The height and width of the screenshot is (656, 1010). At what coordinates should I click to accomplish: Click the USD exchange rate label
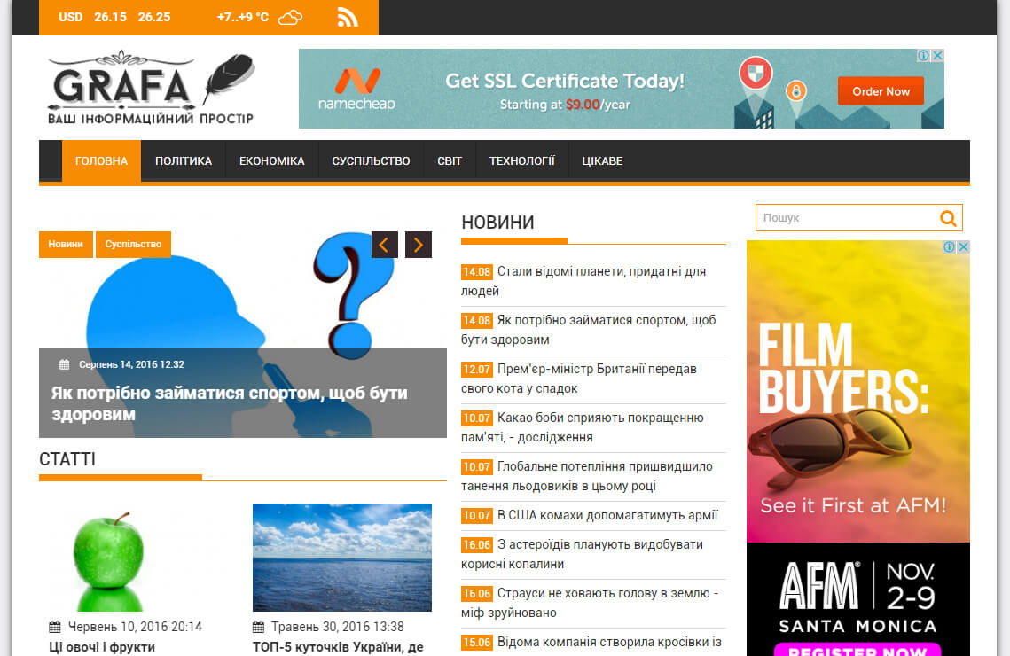(71, 18)
